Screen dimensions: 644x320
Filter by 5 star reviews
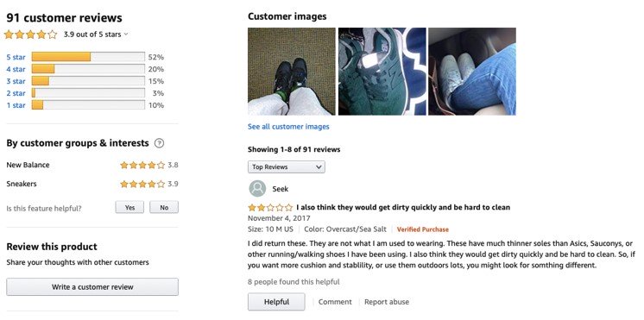coord(16,57)
